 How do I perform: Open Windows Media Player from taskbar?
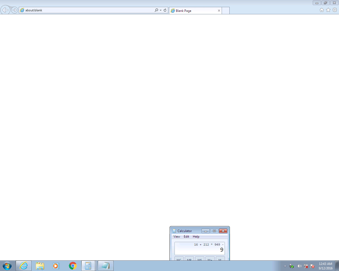click(x=56, y=266)
